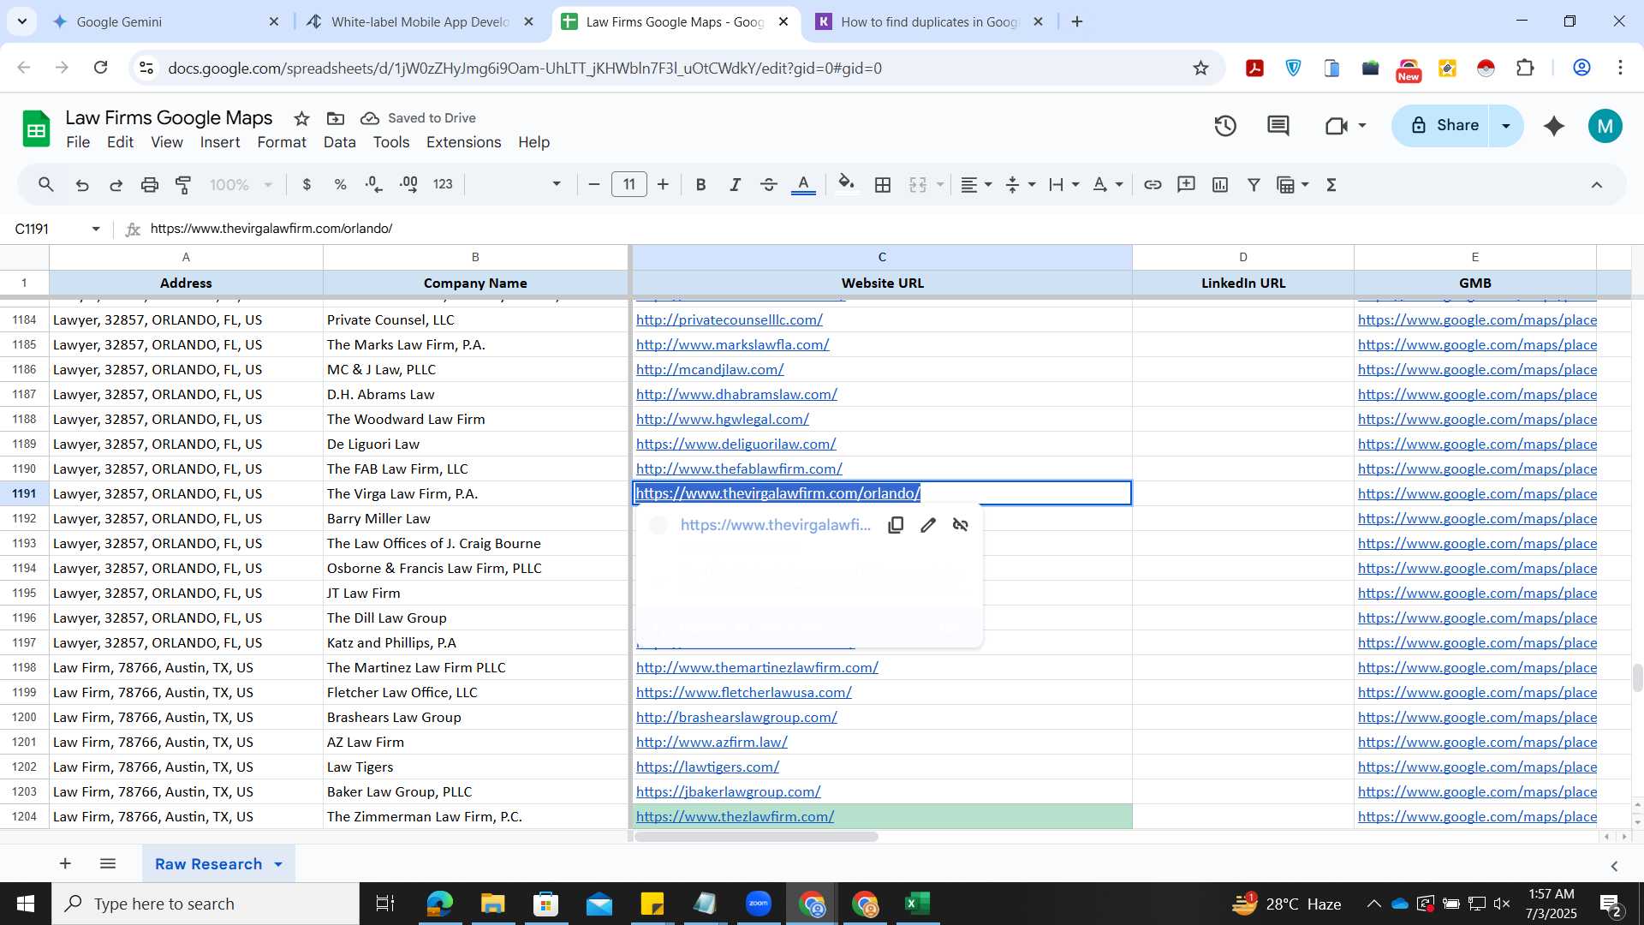Open the 123 number format menu
1644x925 pixels.
[x=443, y=184]
